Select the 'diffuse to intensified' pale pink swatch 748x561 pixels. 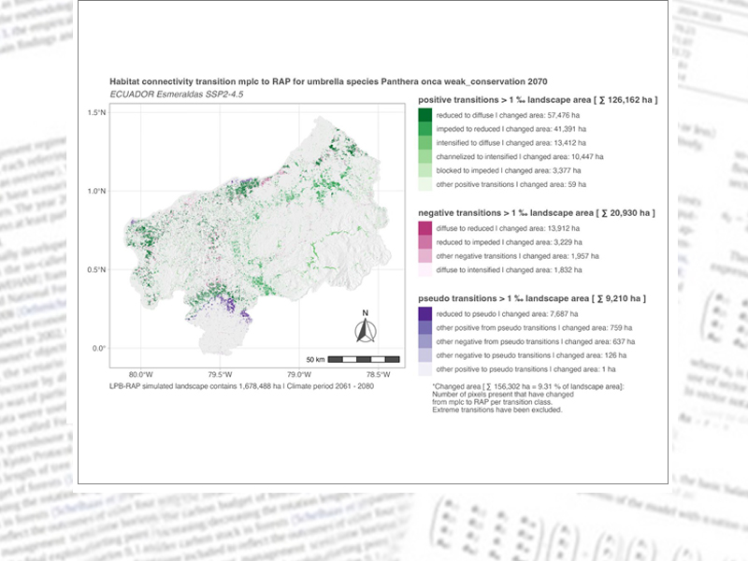(425, 270)
